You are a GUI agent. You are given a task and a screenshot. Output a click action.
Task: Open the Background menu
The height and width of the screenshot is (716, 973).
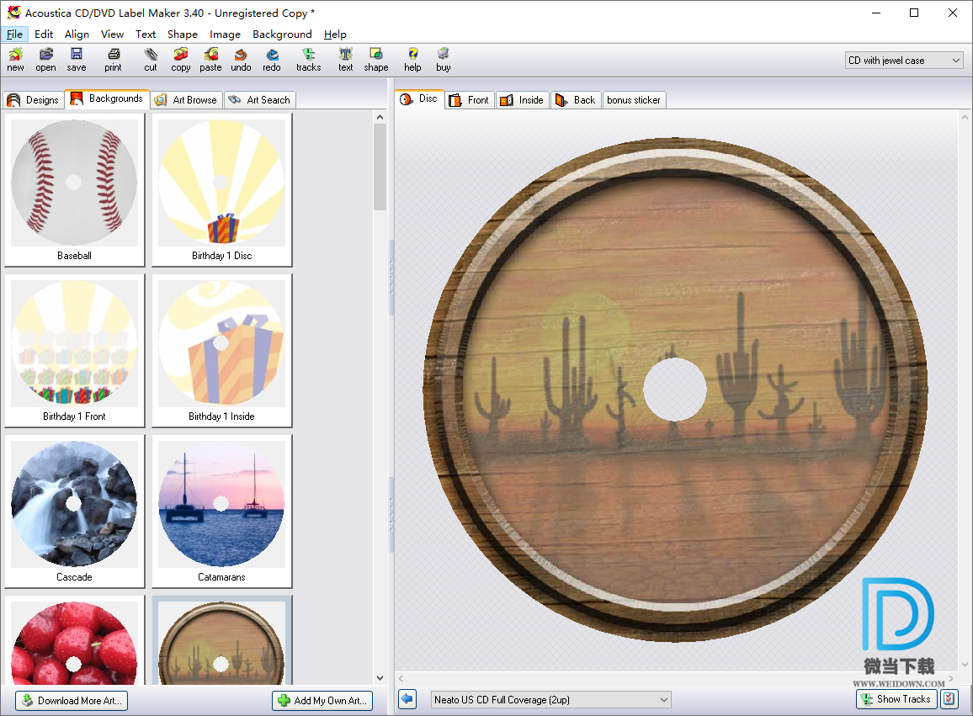(282, 34)
